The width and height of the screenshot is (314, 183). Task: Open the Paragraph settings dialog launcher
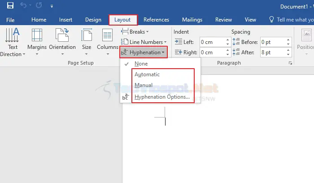(x=290, y=63)
